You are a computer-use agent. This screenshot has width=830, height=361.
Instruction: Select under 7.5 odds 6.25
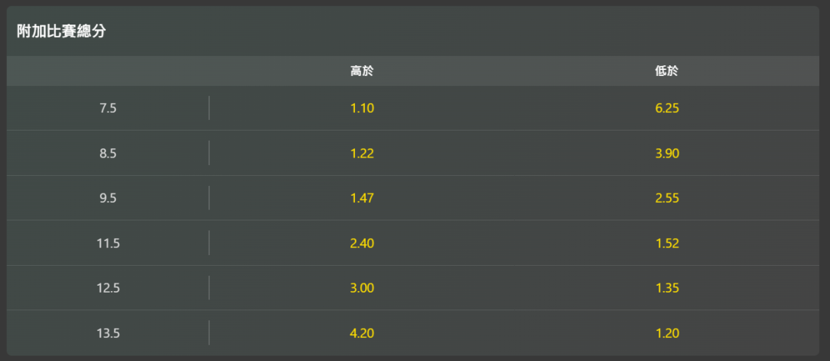666,108
